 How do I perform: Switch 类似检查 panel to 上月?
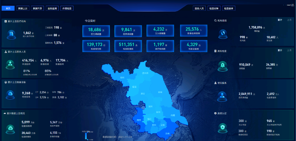point(289,50)
